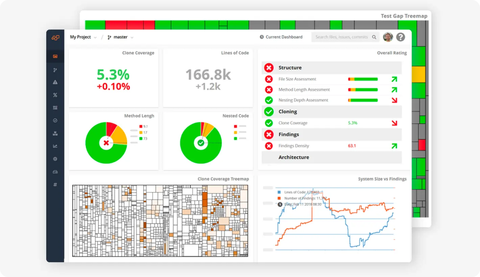The image size is (480, 277).
Task: Open the user profile avatar
Action: tap(388, 37)
